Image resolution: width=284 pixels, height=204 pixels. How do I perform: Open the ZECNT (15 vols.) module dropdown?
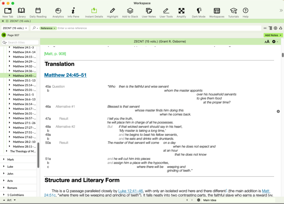[x=15, y=28]
